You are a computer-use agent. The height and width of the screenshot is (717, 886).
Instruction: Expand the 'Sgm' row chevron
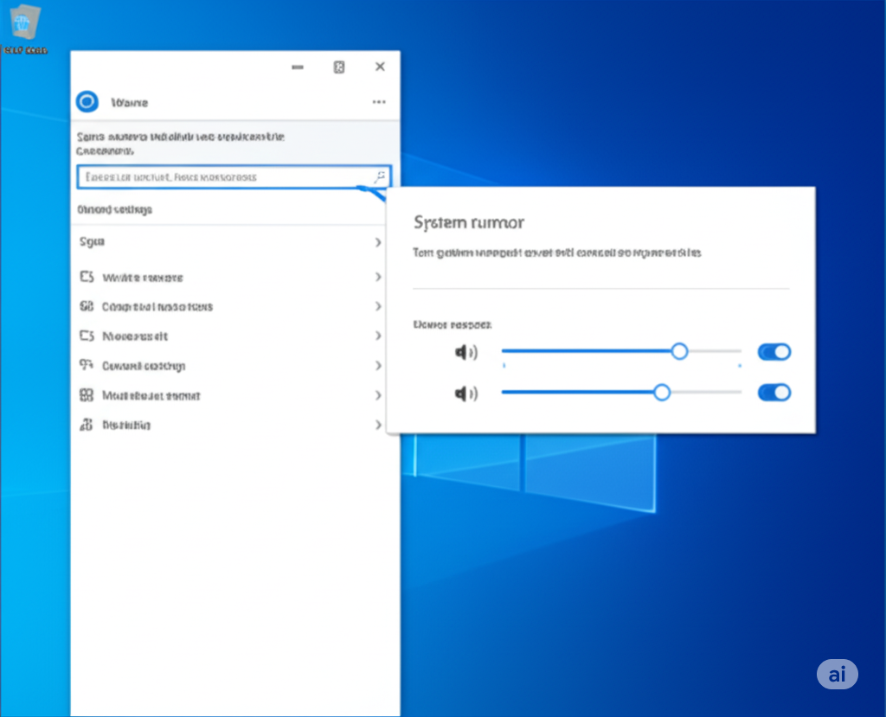tap(378, 242)
